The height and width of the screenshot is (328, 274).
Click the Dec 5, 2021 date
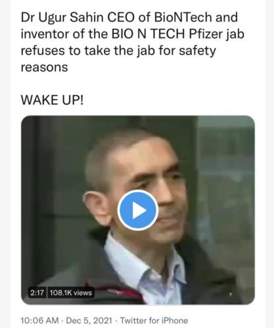click(x=89, y=321)
